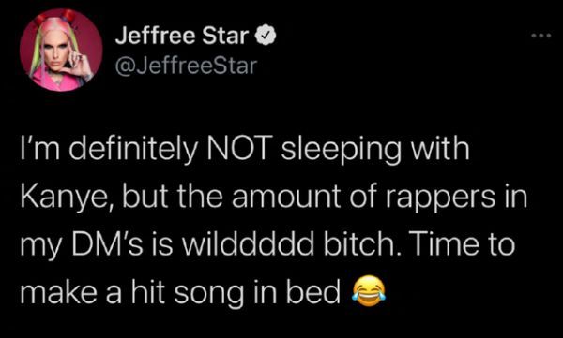This screenshot has height=338, width=563.
Task: Click the word definitely in tweet
Action: coord(133,150)
